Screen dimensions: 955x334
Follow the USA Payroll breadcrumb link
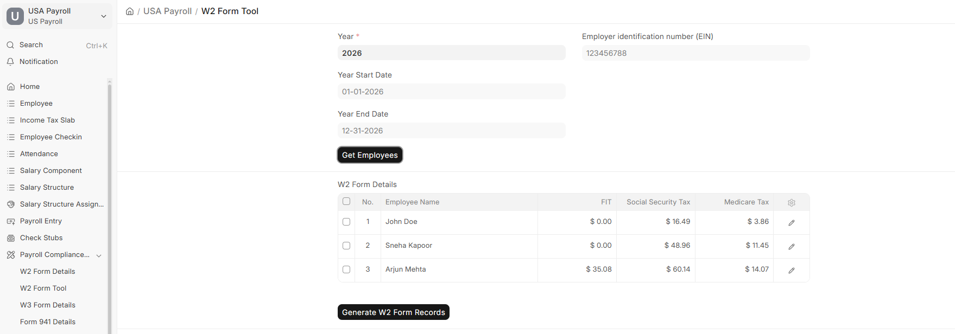point(167,11)
